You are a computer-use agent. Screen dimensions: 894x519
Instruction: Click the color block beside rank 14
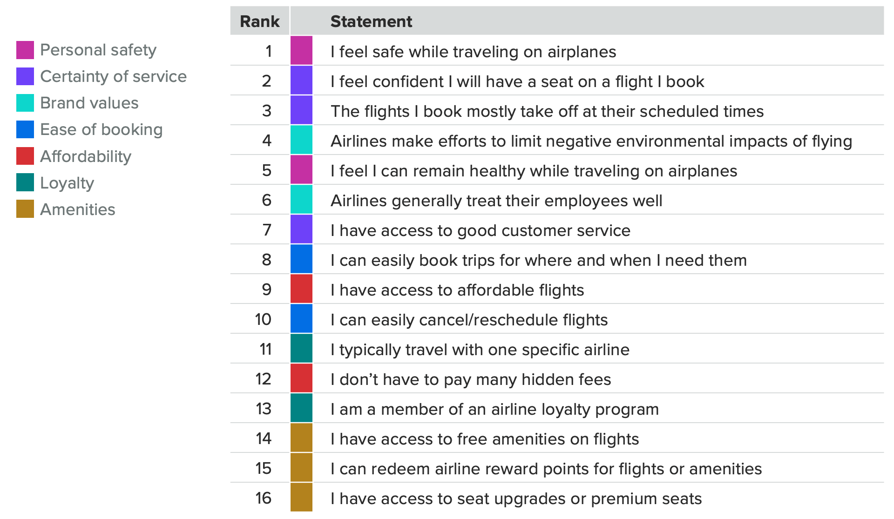(301, 438)
